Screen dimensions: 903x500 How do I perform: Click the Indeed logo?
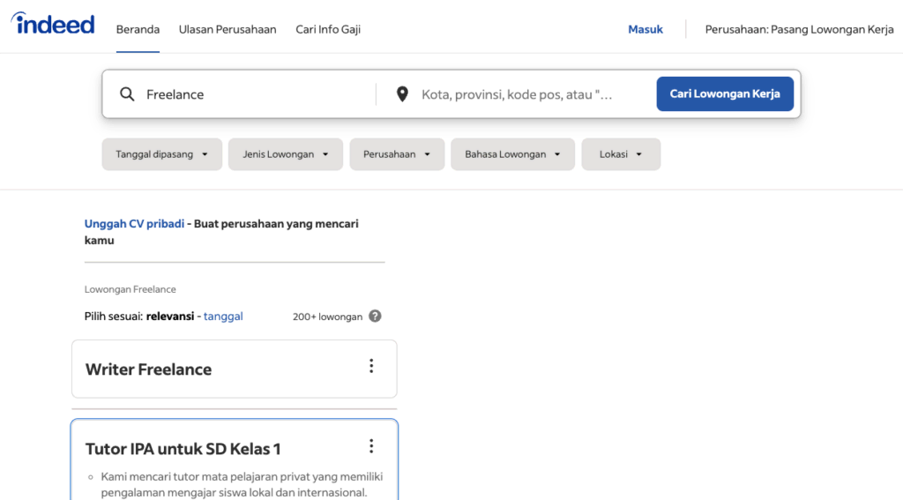point(53,25)
